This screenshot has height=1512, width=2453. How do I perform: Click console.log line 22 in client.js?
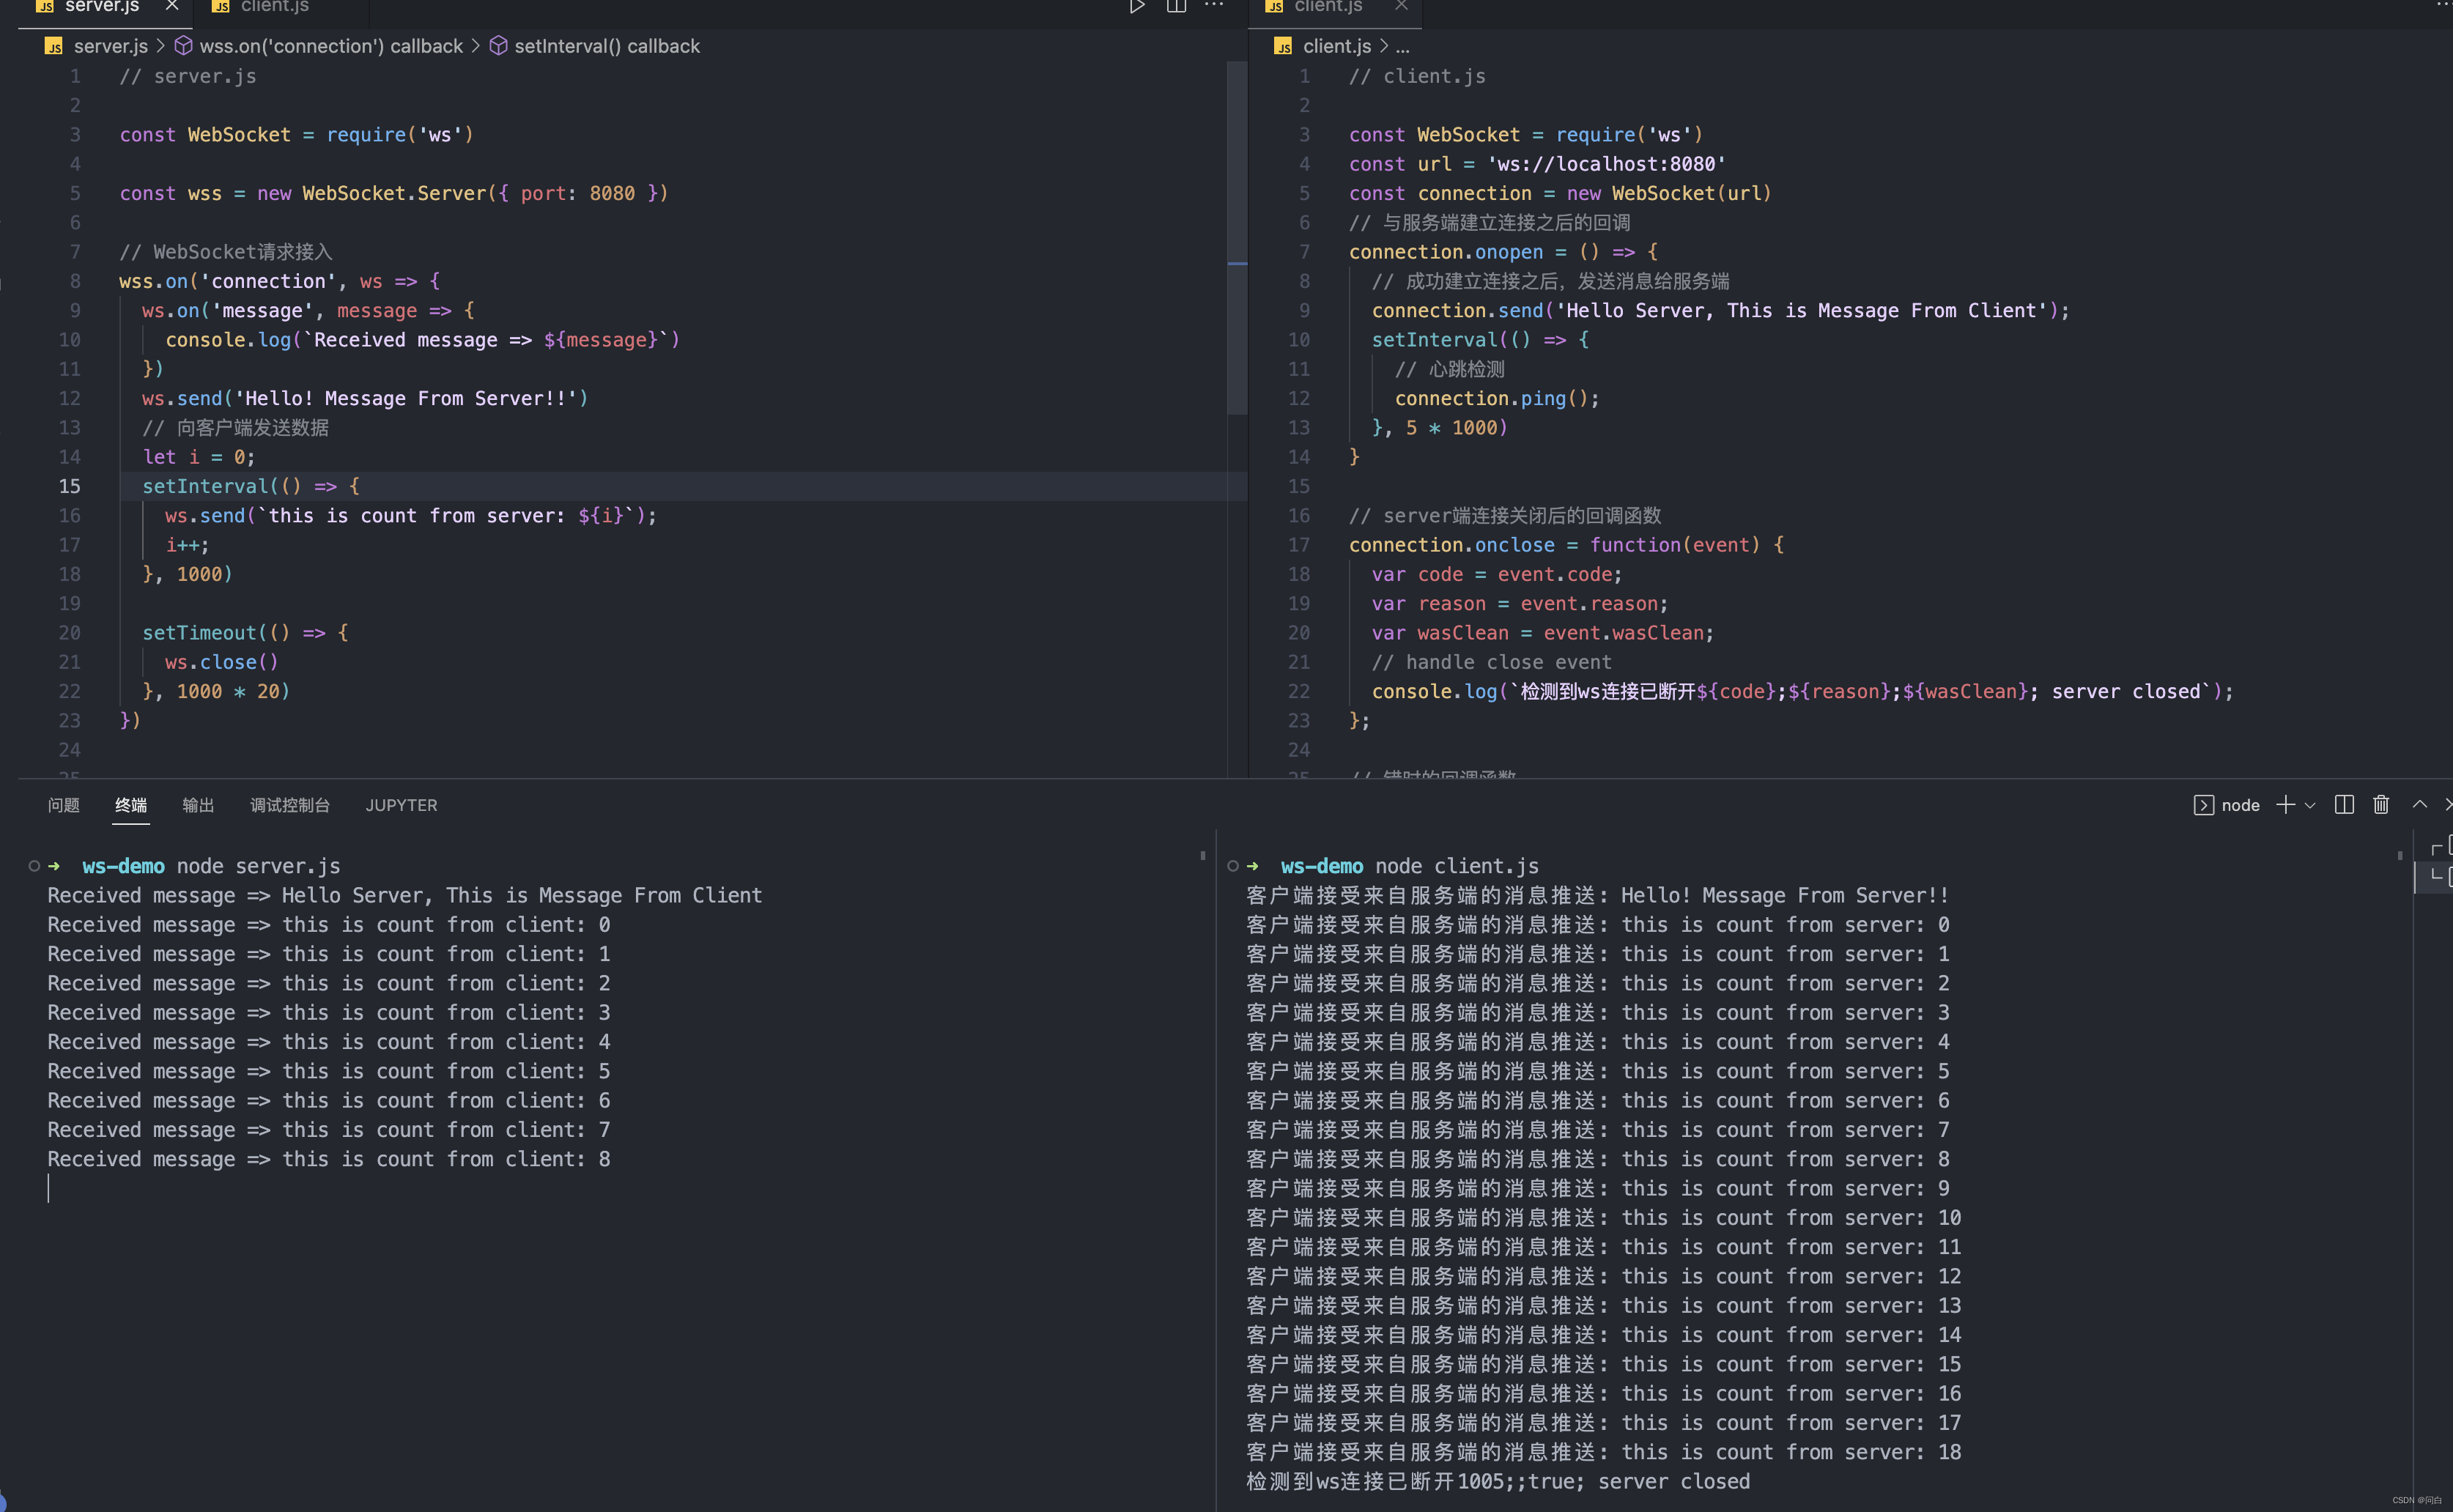(1802, 691)
